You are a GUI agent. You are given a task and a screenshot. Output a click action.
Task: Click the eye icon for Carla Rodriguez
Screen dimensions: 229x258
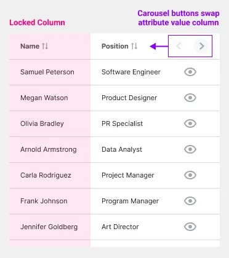point(190,175)
